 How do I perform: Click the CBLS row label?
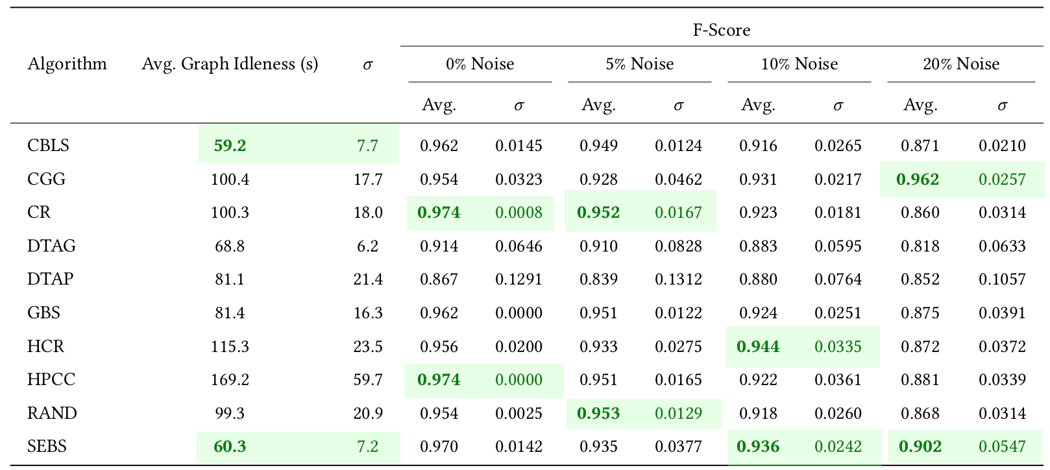pyautogui.click(x=48, y=145)
